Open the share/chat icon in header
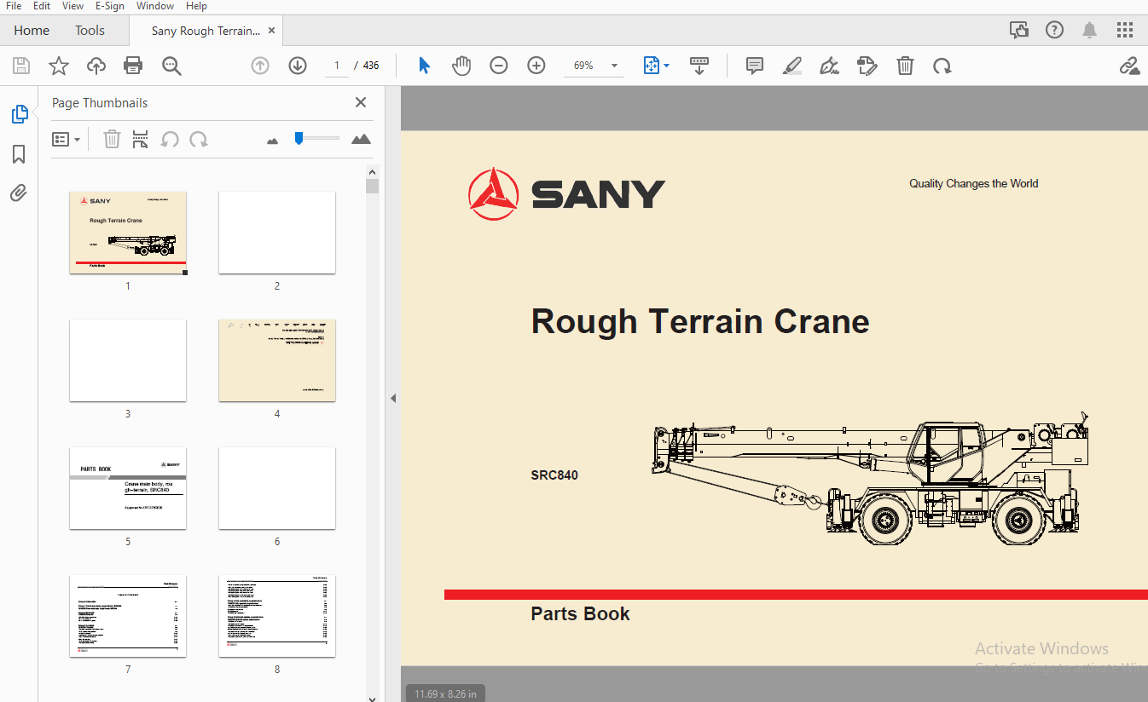1148x702 pixels. (x=1018, y=31)
